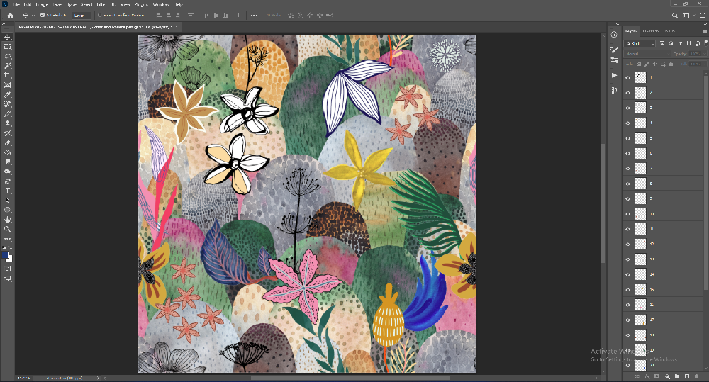Image resolution: width=709 pixels, height=382 pixels.
Task: Open the search magnifier in options bar
Action: (x=675, y=16)
